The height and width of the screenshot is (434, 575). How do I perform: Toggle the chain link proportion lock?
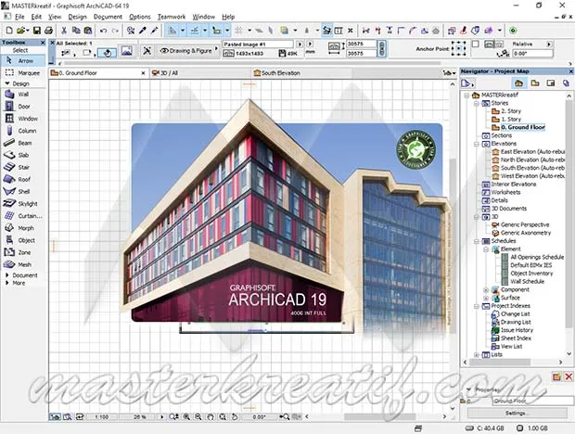click(382, 48)
